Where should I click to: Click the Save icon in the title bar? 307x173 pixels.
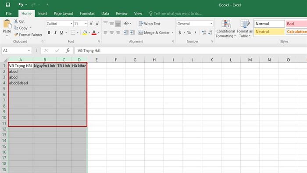(x=8, y=5)
